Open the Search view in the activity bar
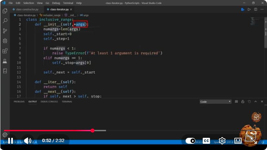The width and height of the screenshot is (267, 150). pyautogui.click(x=5, y=21)
